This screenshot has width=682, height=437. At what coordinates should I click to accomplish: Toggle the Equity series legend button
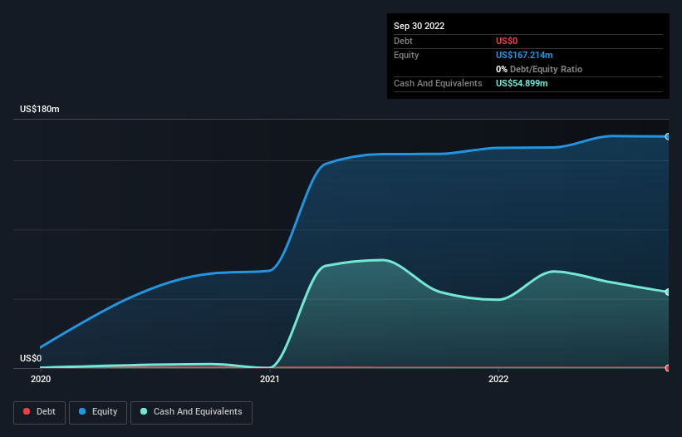coord(98,412)
